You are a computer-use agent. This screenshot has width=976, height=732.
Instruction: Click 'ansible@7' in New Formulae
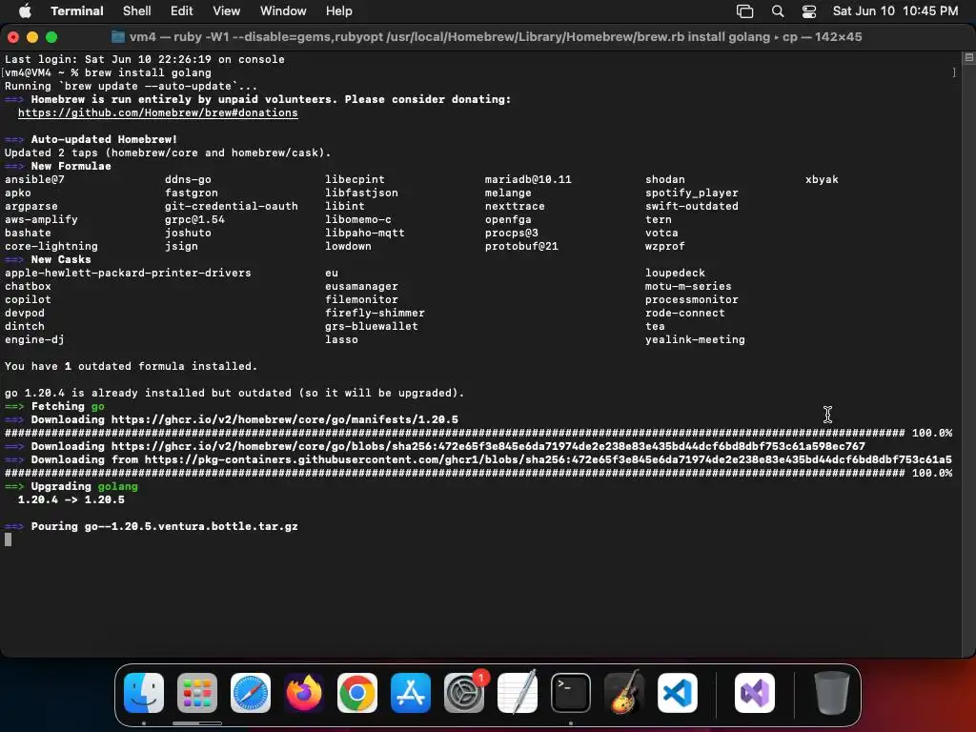tap(34, 179)
